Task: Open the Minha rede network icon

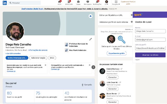Action: [x=69, y=3]
